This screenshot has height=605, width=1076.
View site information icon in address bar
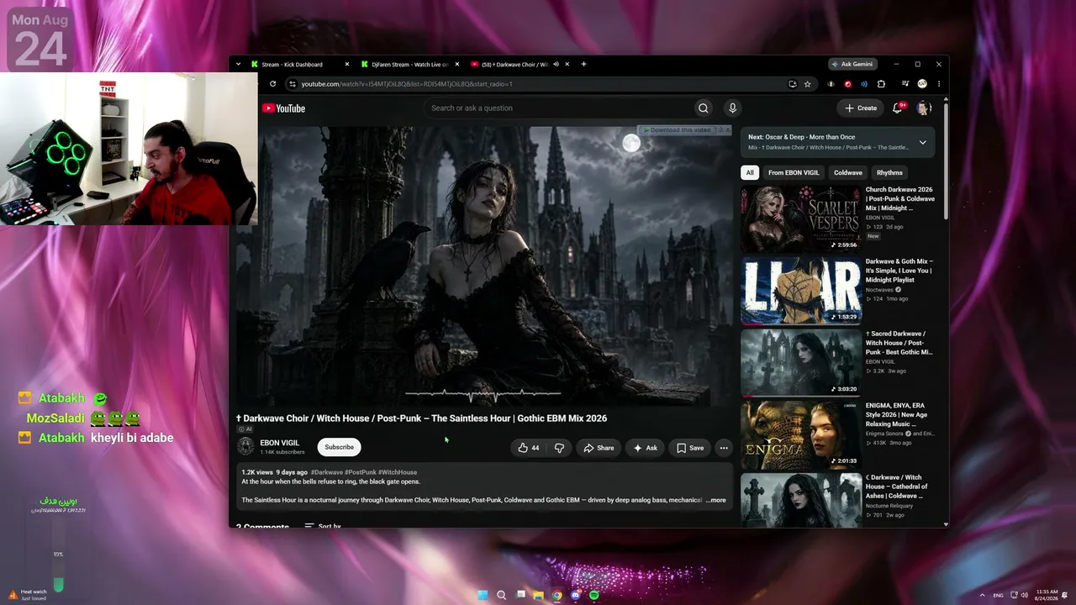pos(293,84)
